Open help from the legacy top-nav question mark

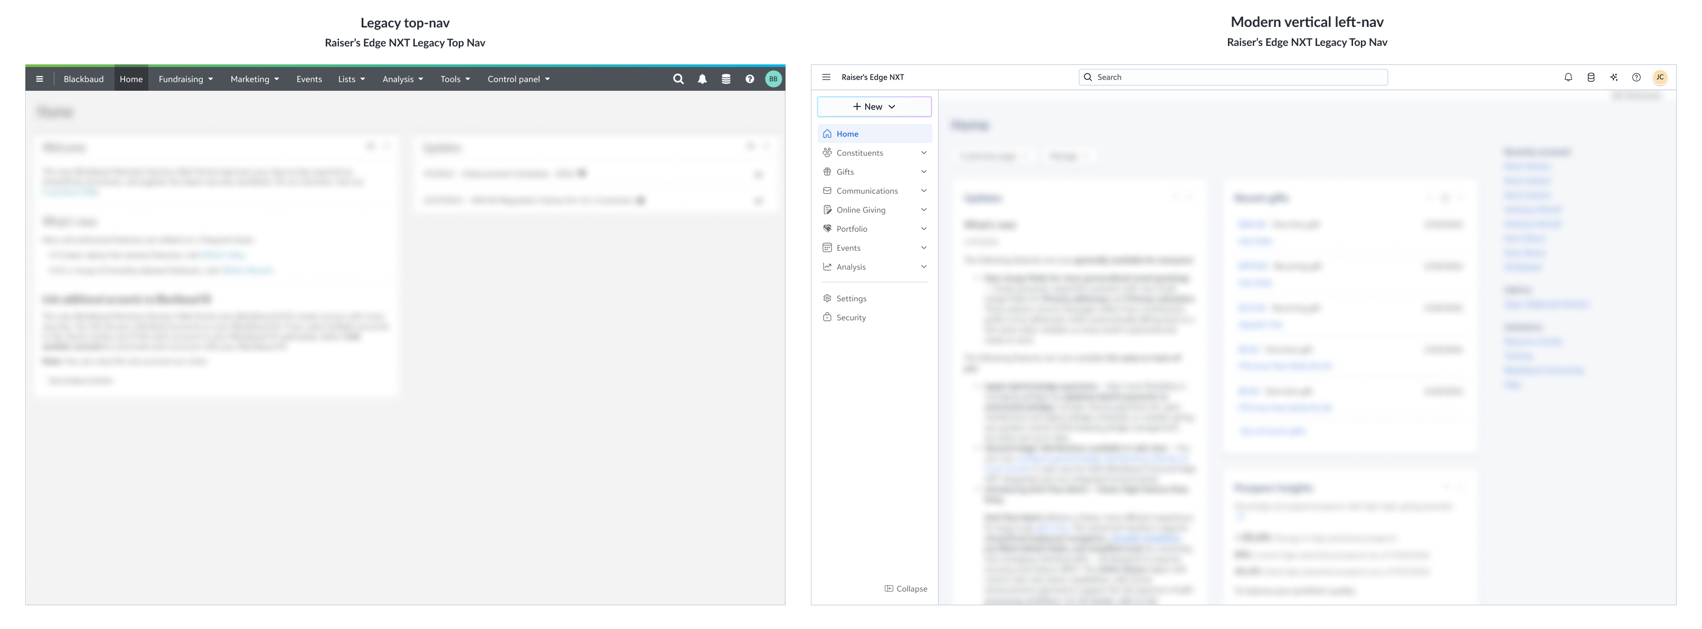click(x=749, y=79)
